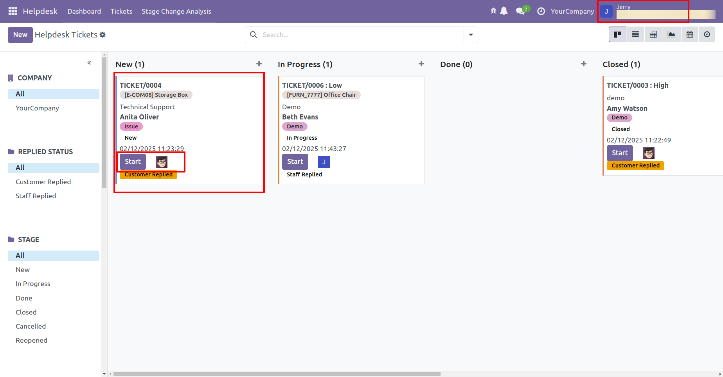Collapse the left filter panel

[89, 63]
